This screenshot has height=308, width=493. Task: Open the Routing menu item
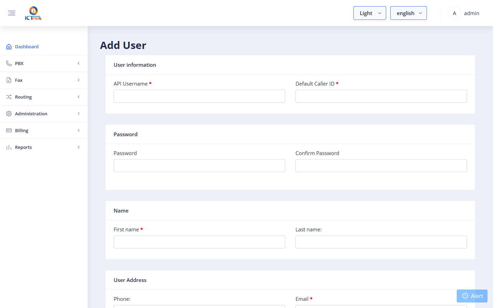(x=44, y=97)
